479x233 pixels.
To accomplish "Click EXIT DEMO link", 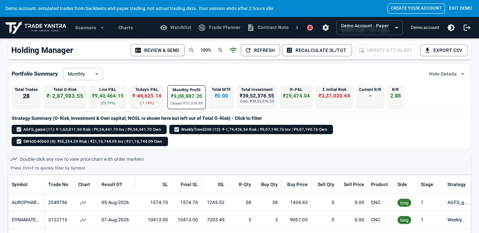I will tap(460, 8).
